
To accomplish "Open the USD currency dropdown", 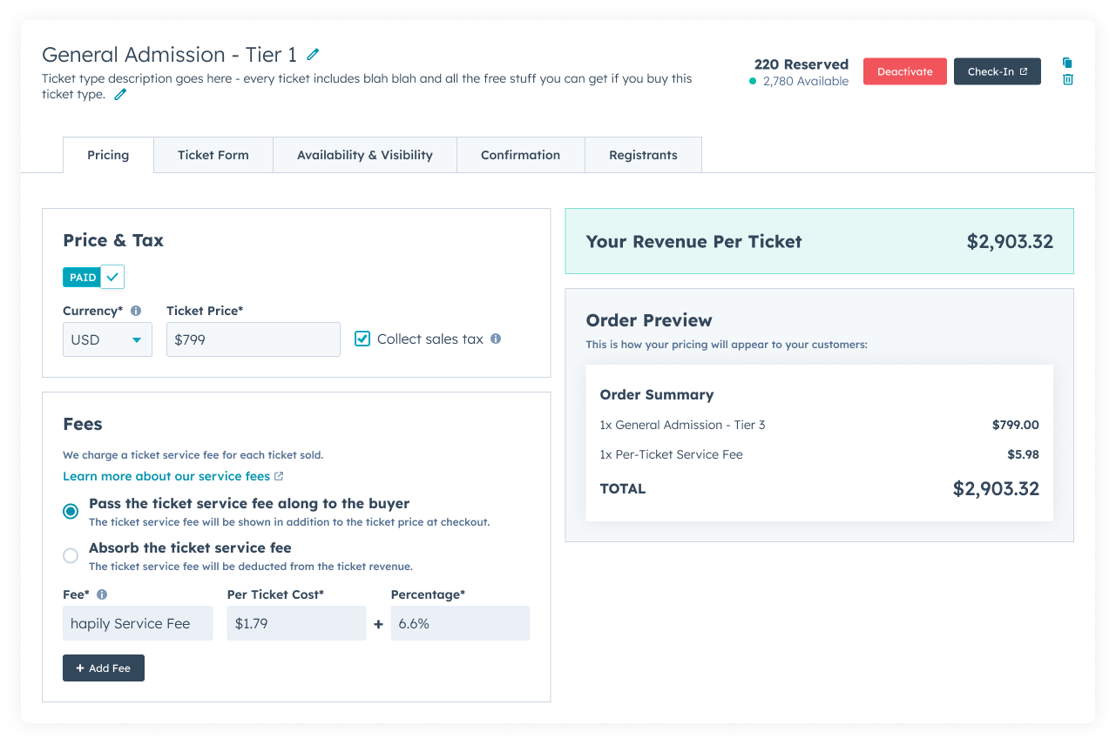I will [107, 339].
